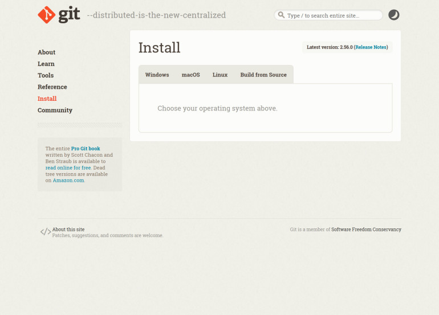The height and width of the screenshot is (315, 439).
Task: Open the Reference sidebar link
Action: tap(52, 87)
